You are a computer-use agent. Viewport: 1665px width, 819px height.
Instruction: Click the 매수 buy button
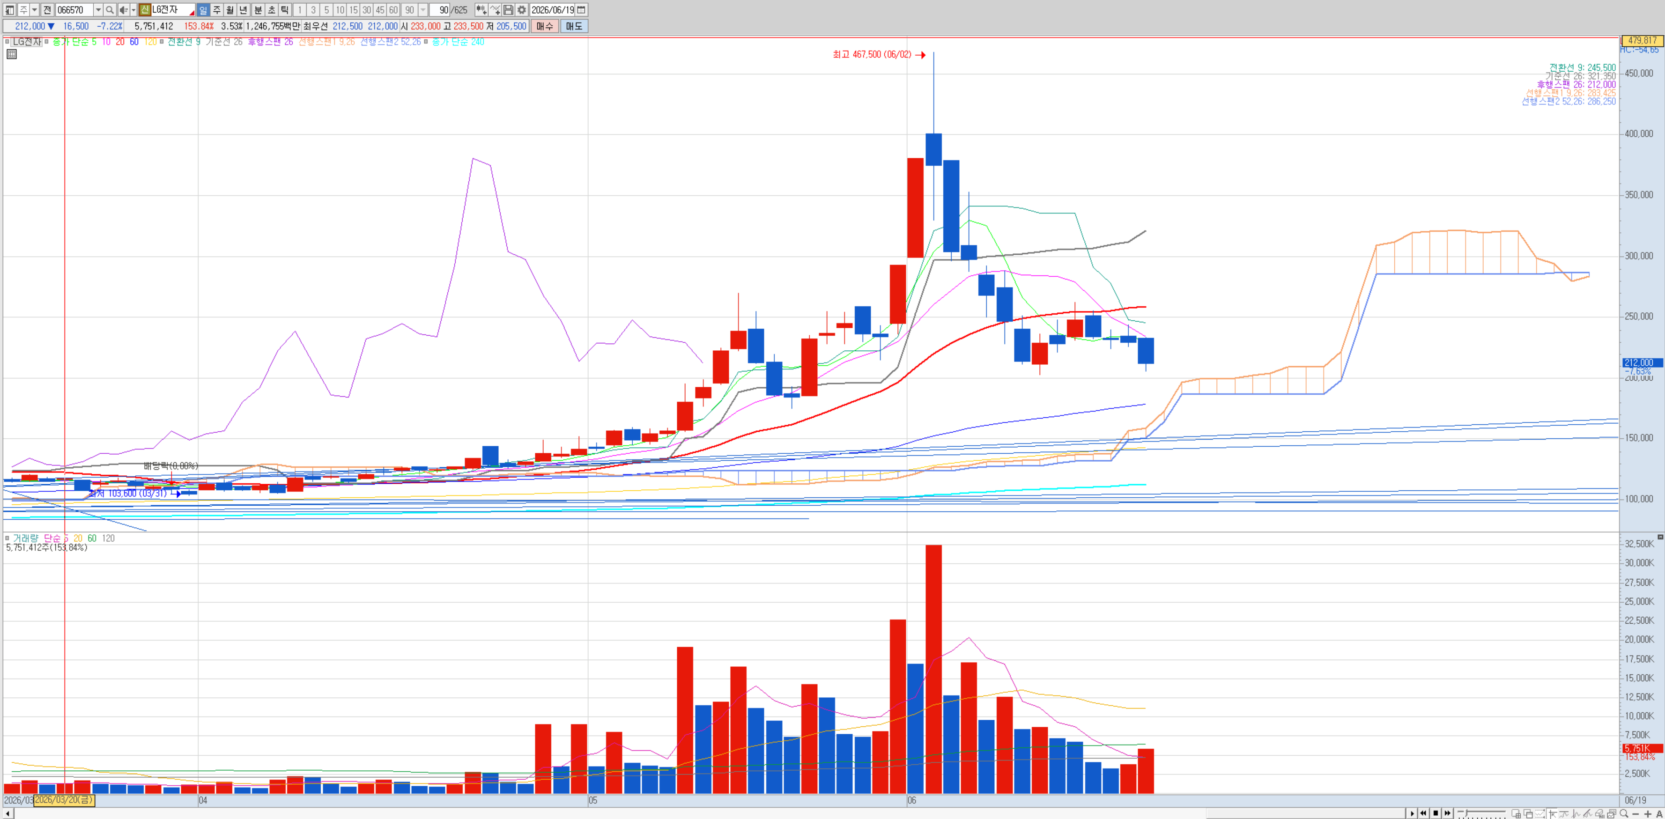coord(545,26)
